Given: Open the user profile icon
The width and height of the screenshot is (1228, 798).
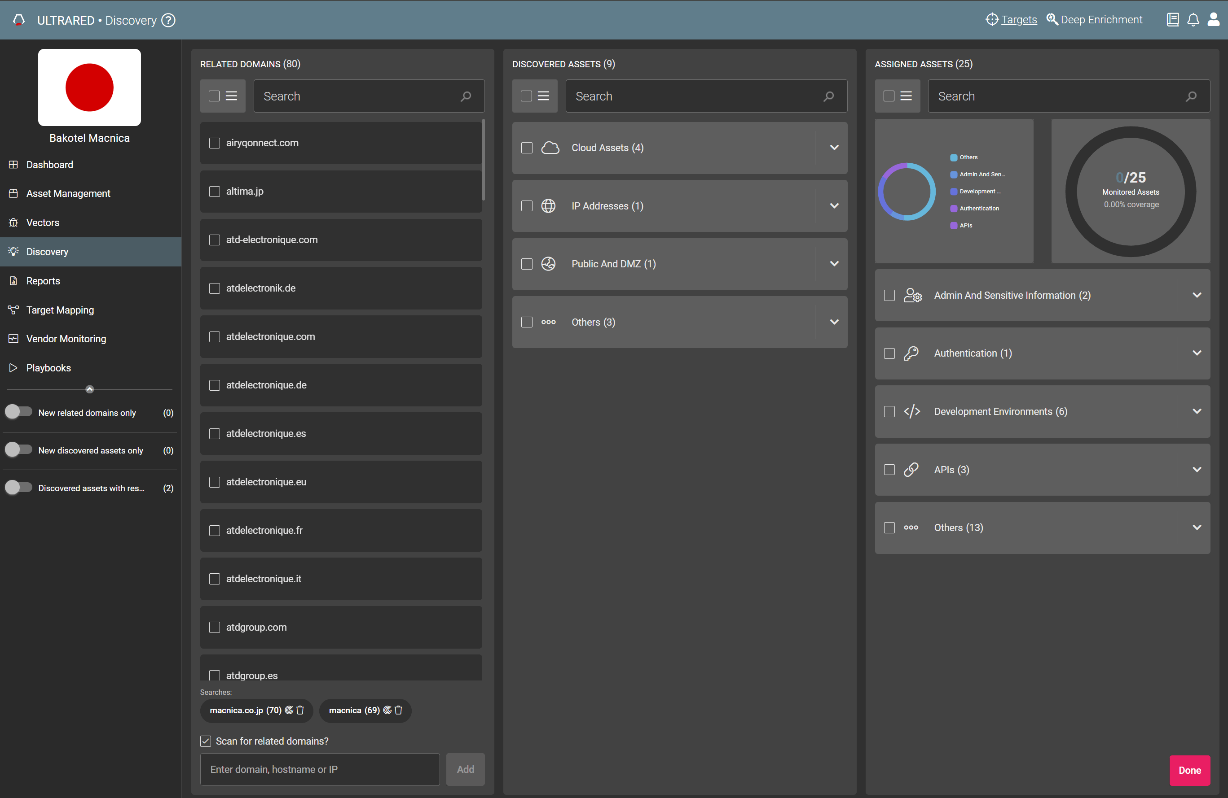Looking at the screenshot, I should 1214,20.
